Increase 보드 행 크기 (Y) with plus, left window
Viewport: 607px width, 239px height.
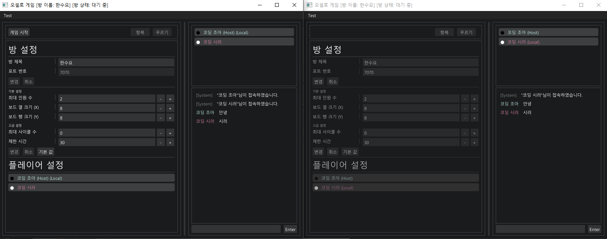(170, 118)
